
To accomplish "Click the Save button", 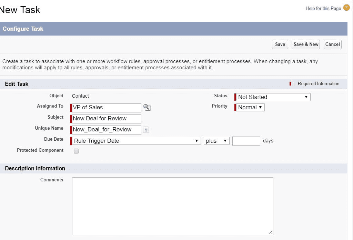I will [280, 44].
